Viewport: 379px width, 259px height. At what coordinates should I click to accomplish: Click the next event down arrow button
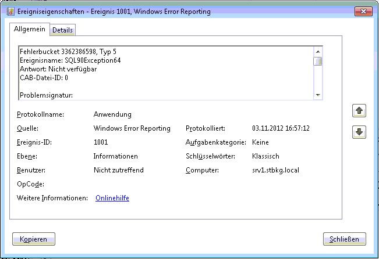[359, 132]
